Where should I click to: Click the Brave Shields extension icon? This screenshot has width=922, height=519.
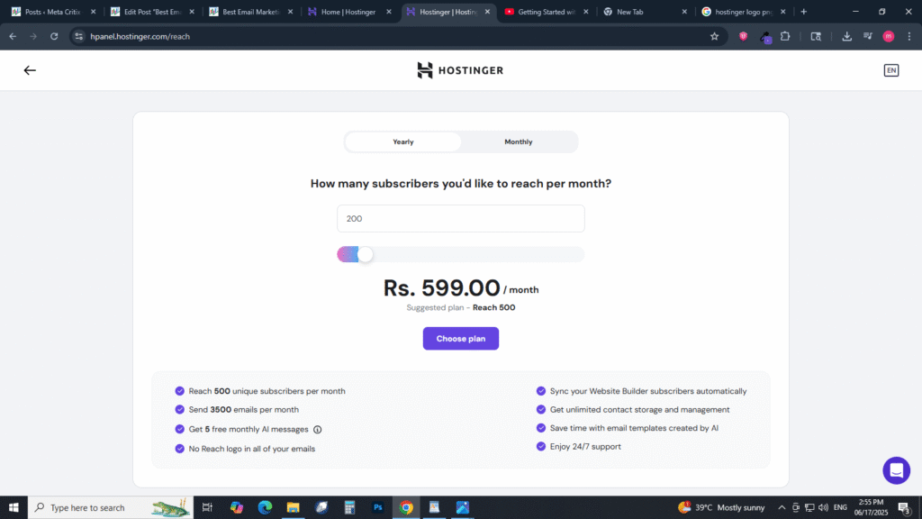coord(744,36)
